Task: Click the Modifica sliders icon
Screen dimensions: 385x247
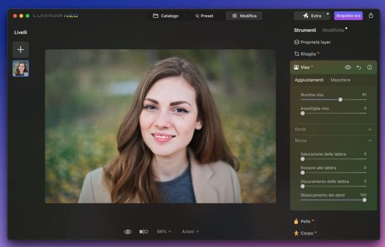Action: coord(235,16)
